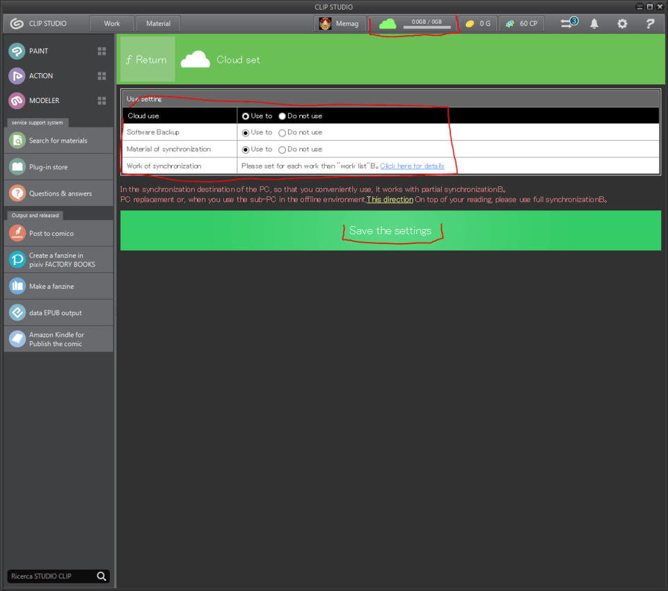Expand the grid menu next to PAINT
The height and width of the screenshot is (591, 668).
(102, 52)
